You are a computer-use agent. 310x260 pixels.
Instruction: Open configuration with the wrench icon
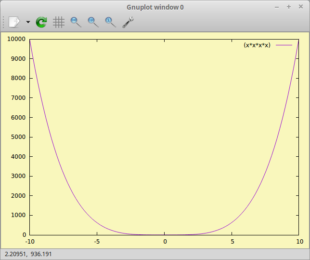click(128, 22)
